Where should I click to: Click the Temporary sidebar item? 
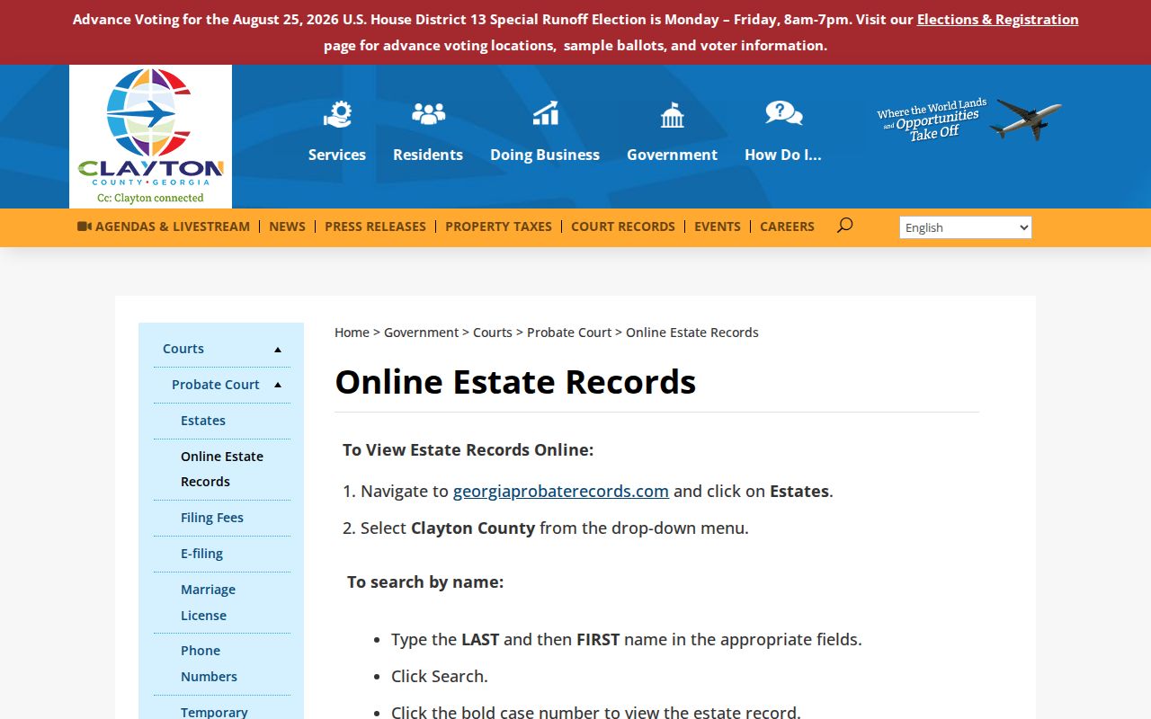tap(214, 711)
